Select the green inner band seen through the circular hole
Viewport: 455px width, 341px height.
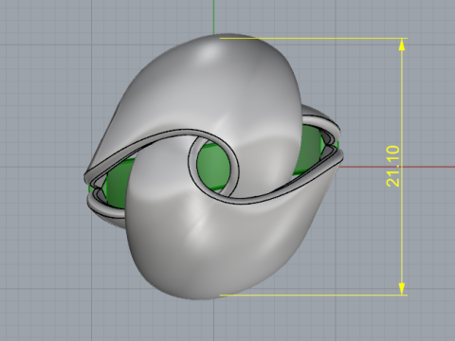pos(213,166)
